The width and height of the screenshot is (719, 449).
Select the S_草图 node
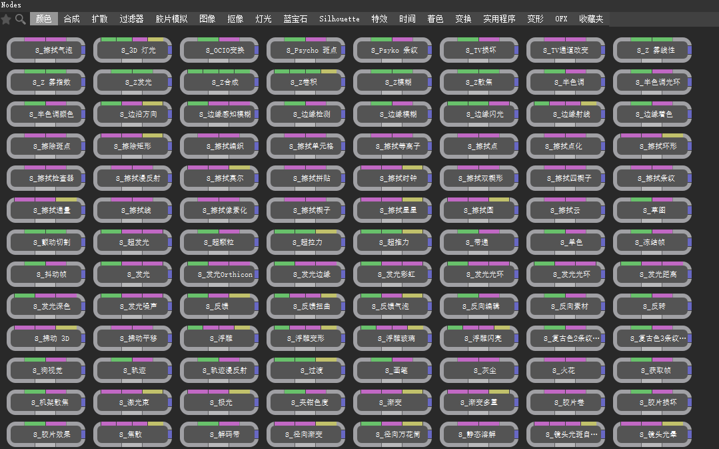click(652, 210)
